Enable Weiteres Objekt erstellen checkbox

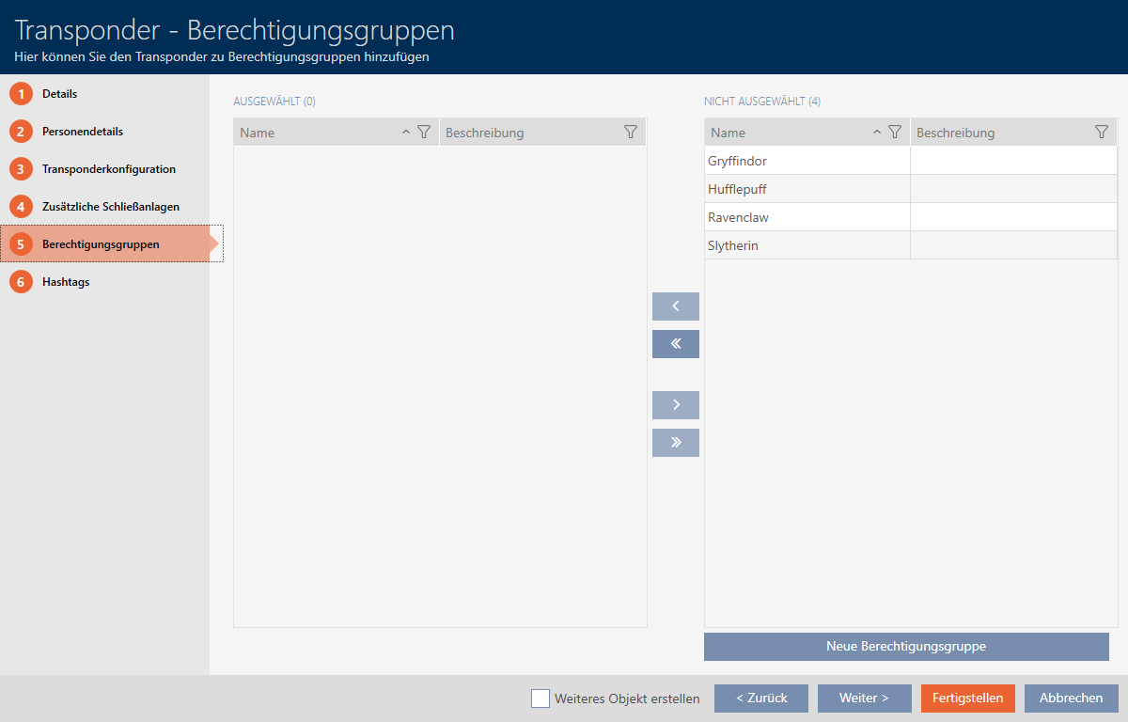[540, 698]
